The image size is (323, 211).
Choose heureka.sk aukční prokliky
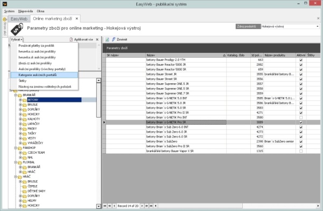click(x=44, y=57)
